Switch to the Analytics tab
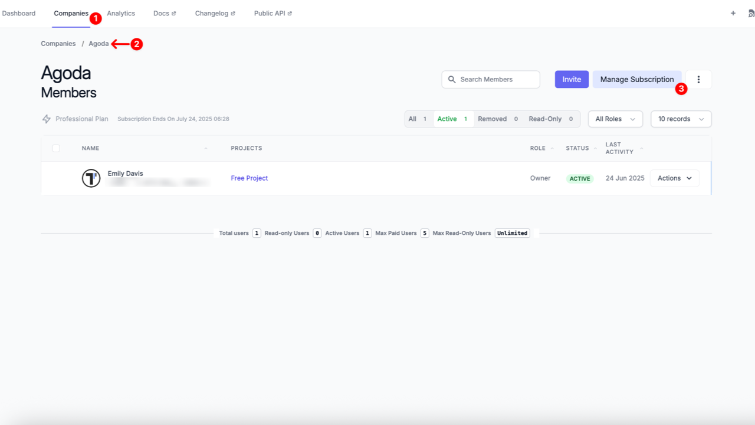Screen dimensions: 755x425 pyautogui.click(x=121, y=13)
